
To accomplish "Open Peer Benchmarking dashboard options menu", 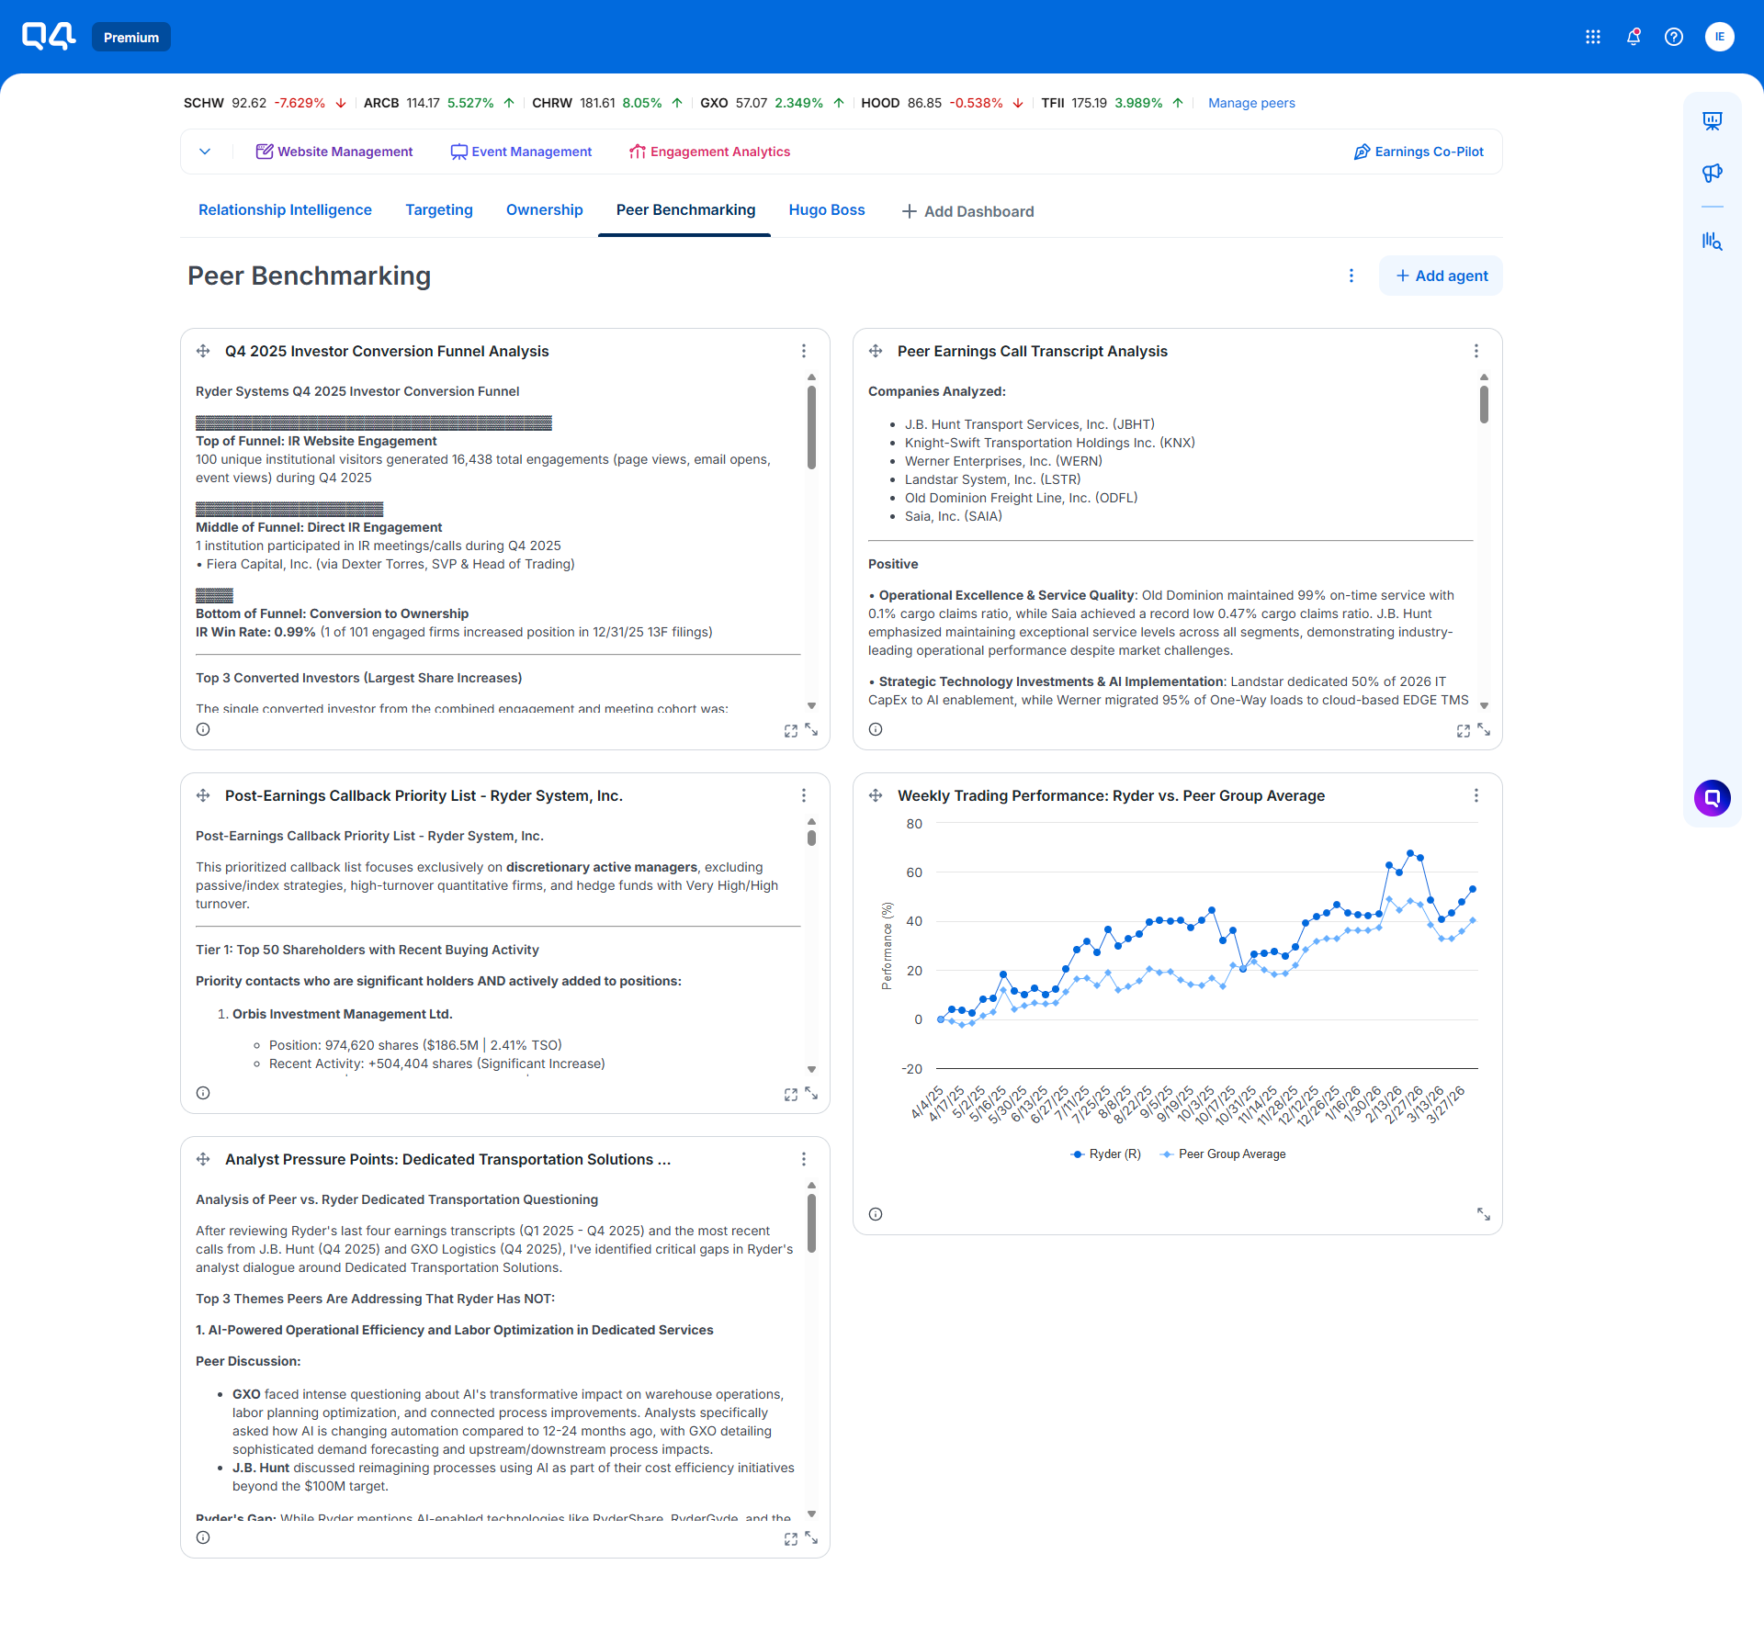I will (1351, 276).
